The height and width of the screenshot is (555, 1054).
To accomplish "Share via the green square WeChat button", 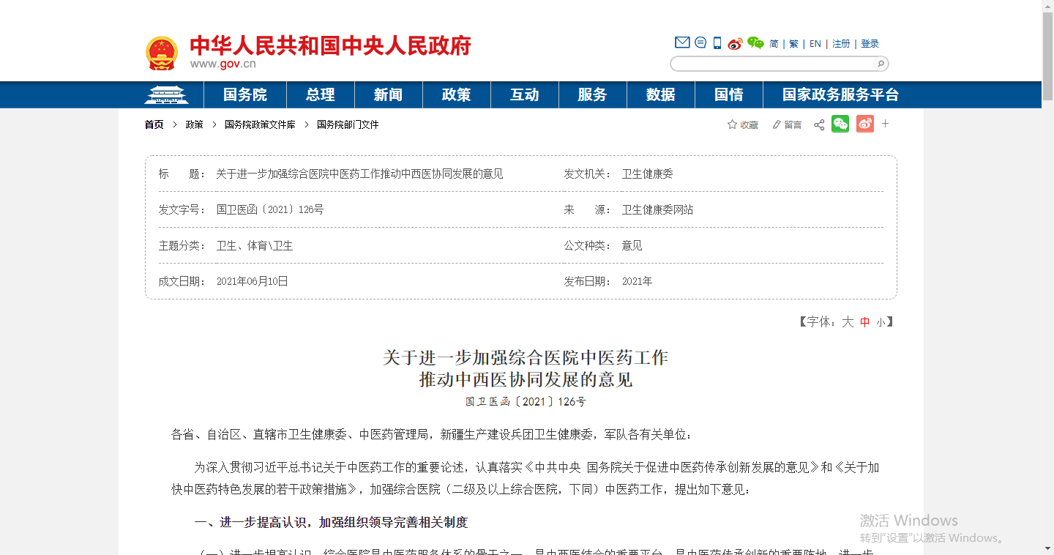I will click(x=840, y=124).
